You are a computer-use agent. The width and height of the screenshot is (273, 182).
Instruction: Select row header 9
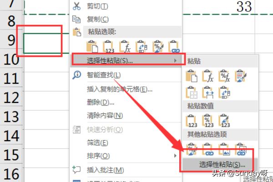click(x=11, y=40)
